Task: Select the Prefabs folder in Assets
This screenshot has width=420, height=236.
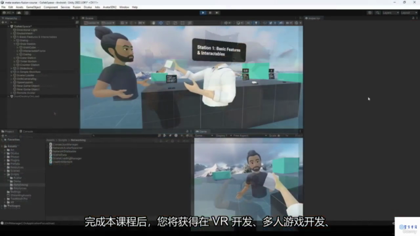Action: 15,164
